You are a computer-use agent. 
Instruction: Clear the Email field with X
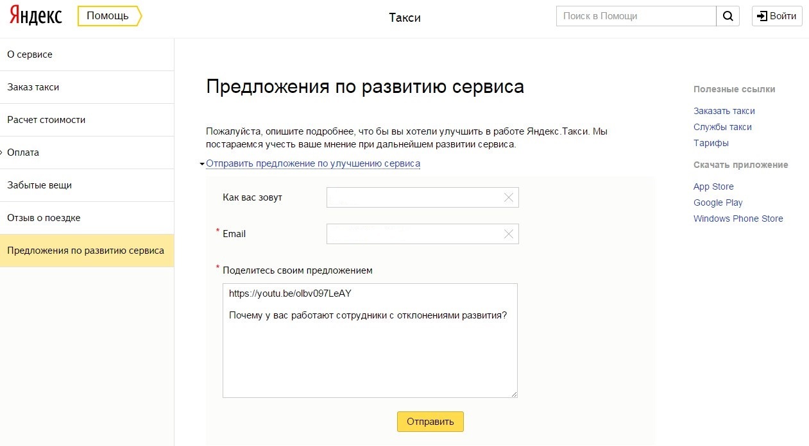[509, 234]
